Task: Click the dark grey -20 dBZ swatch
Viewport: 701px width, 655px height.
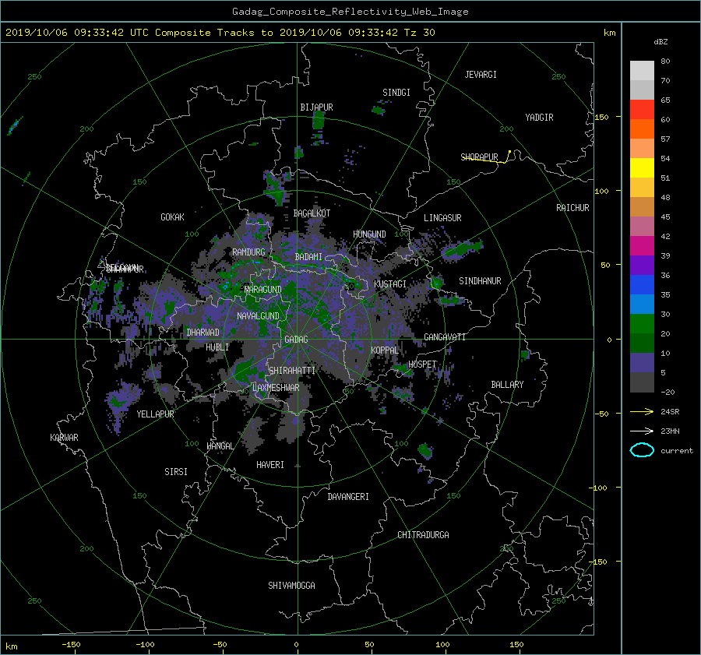Action: [642, 382]
